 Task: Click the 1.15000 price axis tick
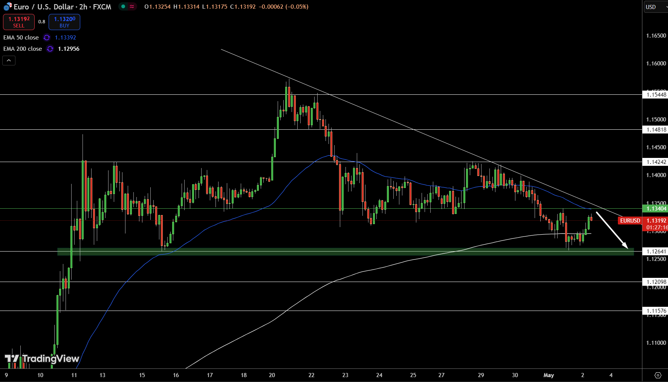[x=656, y=120]
